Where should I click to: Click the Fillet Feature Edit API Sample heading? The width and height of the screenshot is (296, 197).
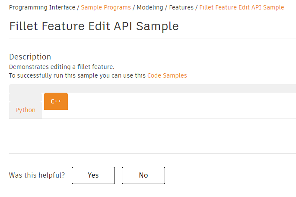[94, 26]
